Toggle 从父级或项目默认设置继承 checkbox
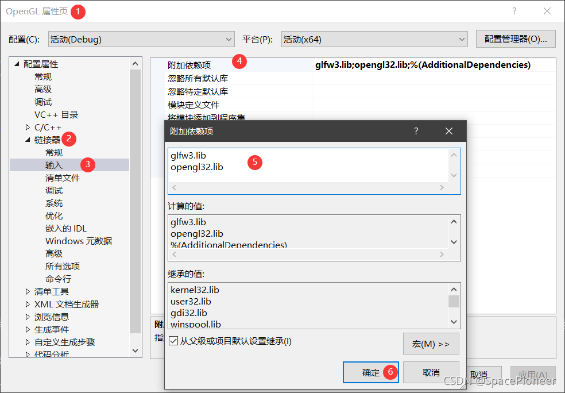 pyautogui.click(x=173, y=341)
